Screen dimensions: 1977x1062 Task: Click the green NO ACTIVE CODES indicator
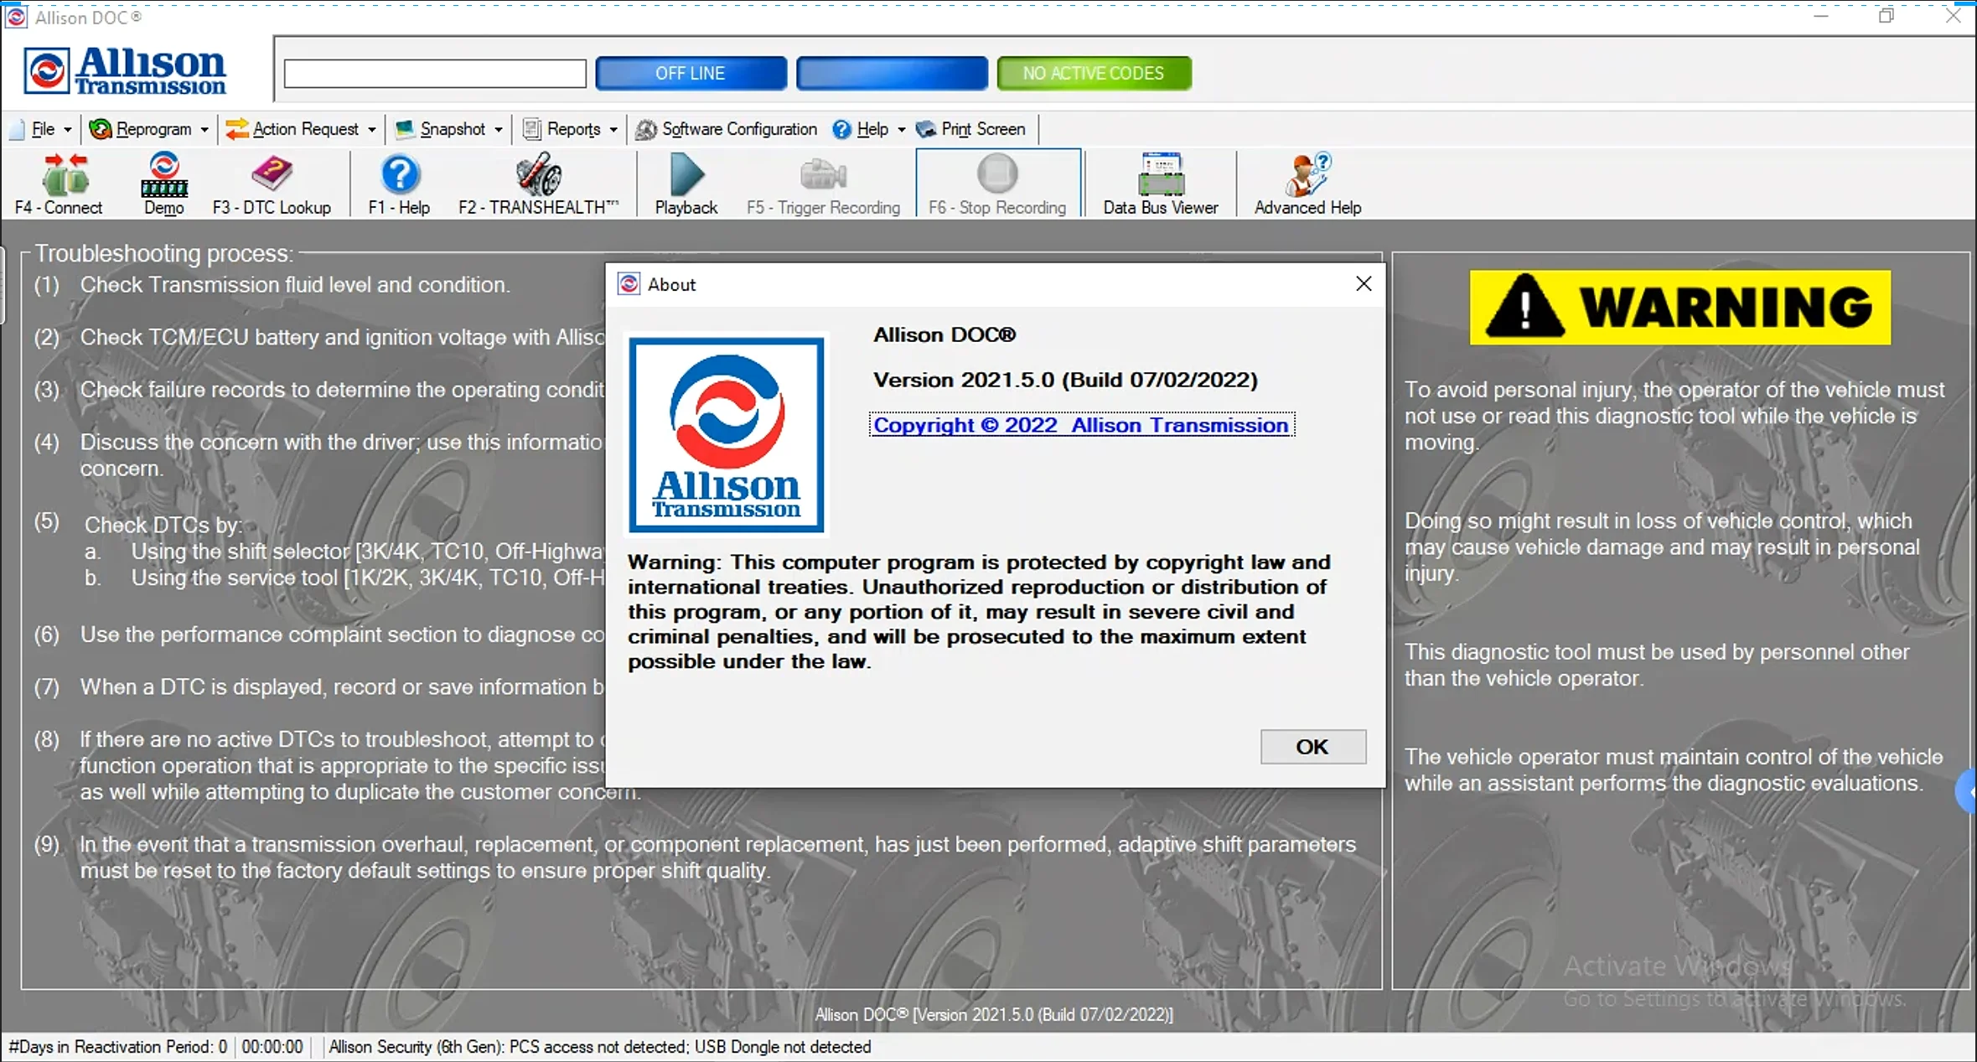point(1094,74)
